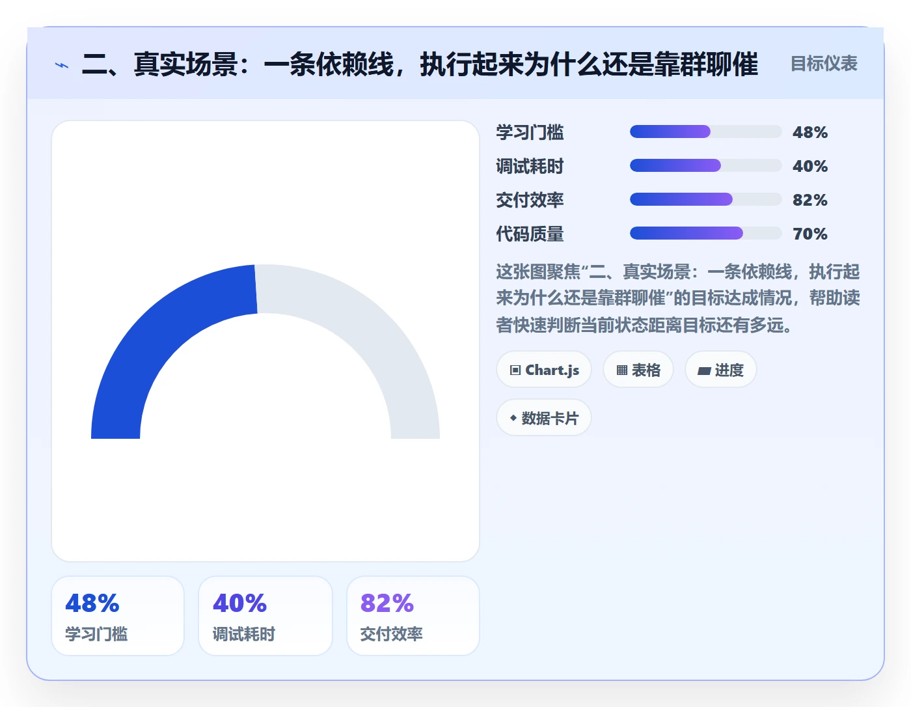Select the 进度 tag chip
Viewport: 911px width, 707px height.
coord(720,370)
